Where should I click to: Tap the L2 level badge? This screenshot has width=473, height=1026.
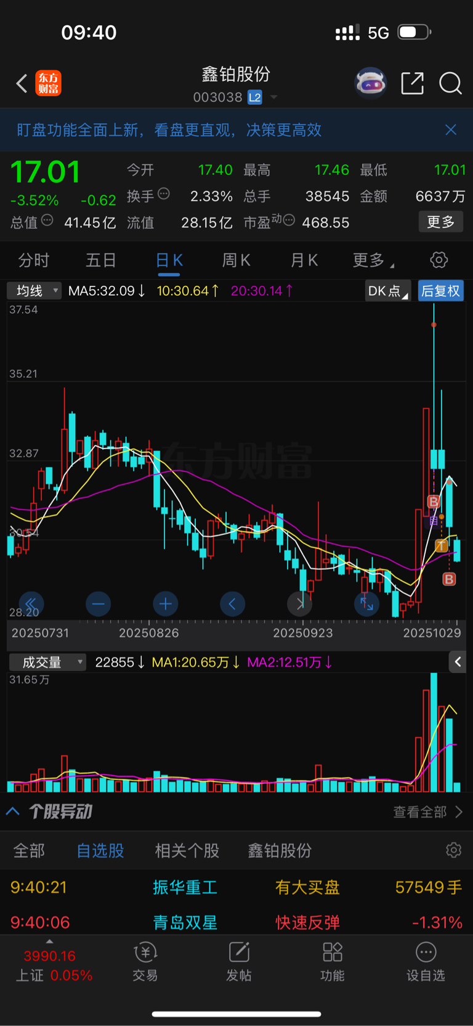coord(255,97)
